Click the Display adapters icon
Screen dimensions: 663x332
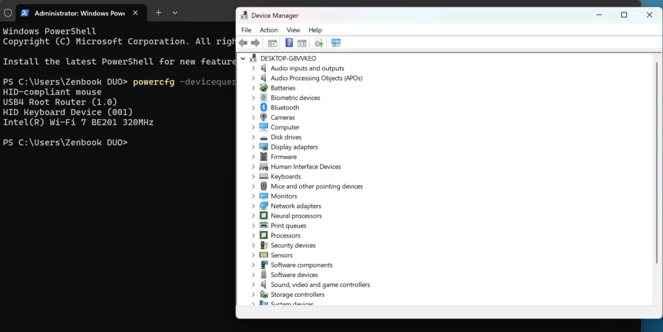263,147
